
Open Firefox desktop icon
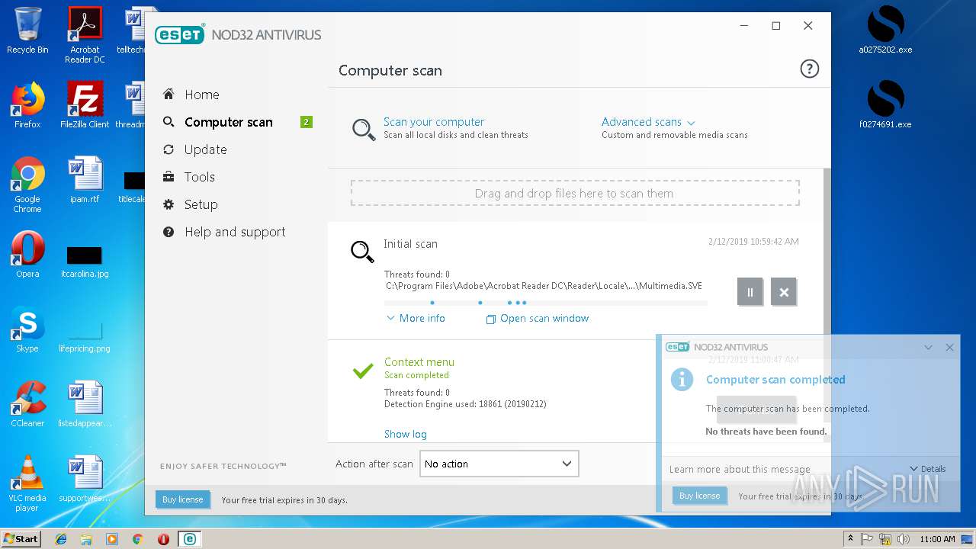pos(27,104)
